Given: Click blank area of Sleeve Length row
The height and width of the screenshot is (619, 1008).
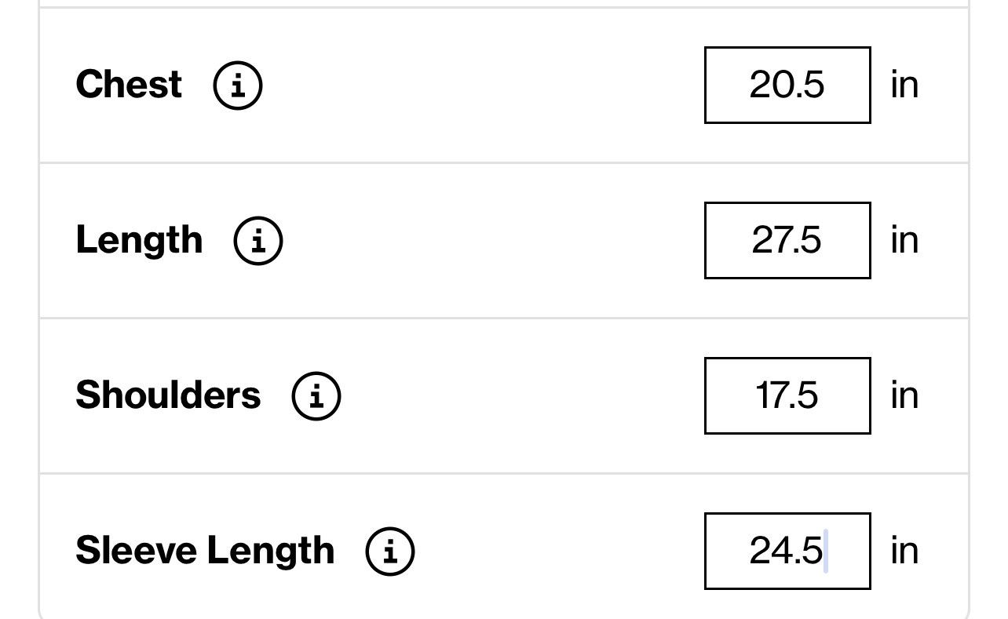Looking at the screenshot, I should [557, 551].
